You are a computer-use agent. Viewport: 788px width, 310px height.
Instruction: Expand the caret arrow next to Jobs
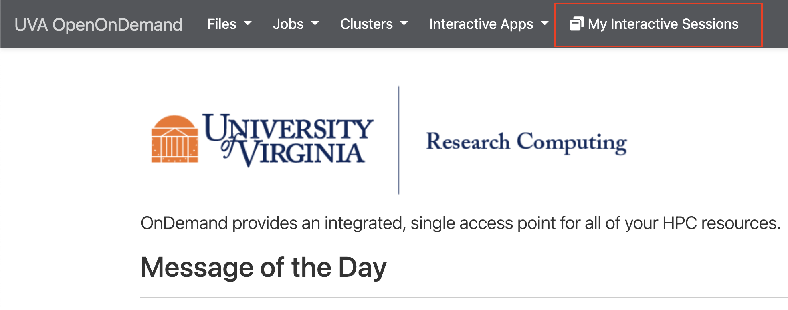coord(315,24)
